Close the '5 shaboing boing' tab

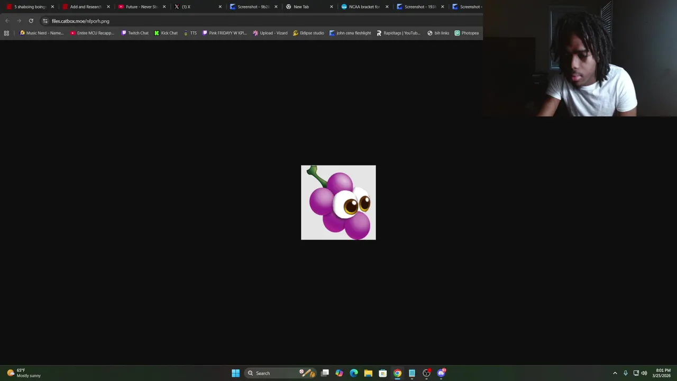pyautogui.click(x=52, y=7)
